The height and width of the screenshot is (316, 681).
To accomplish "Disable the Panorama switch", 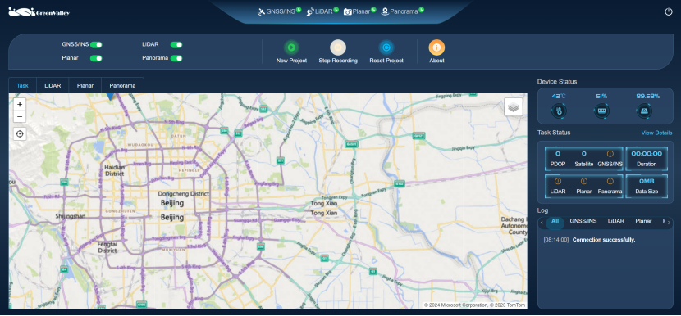I will pyautogui.click(x=176, y=58).
